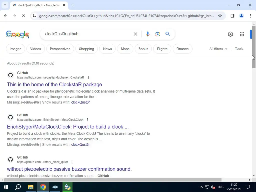Open Chrome side panel
256x192 pixels.
(232, 16)
